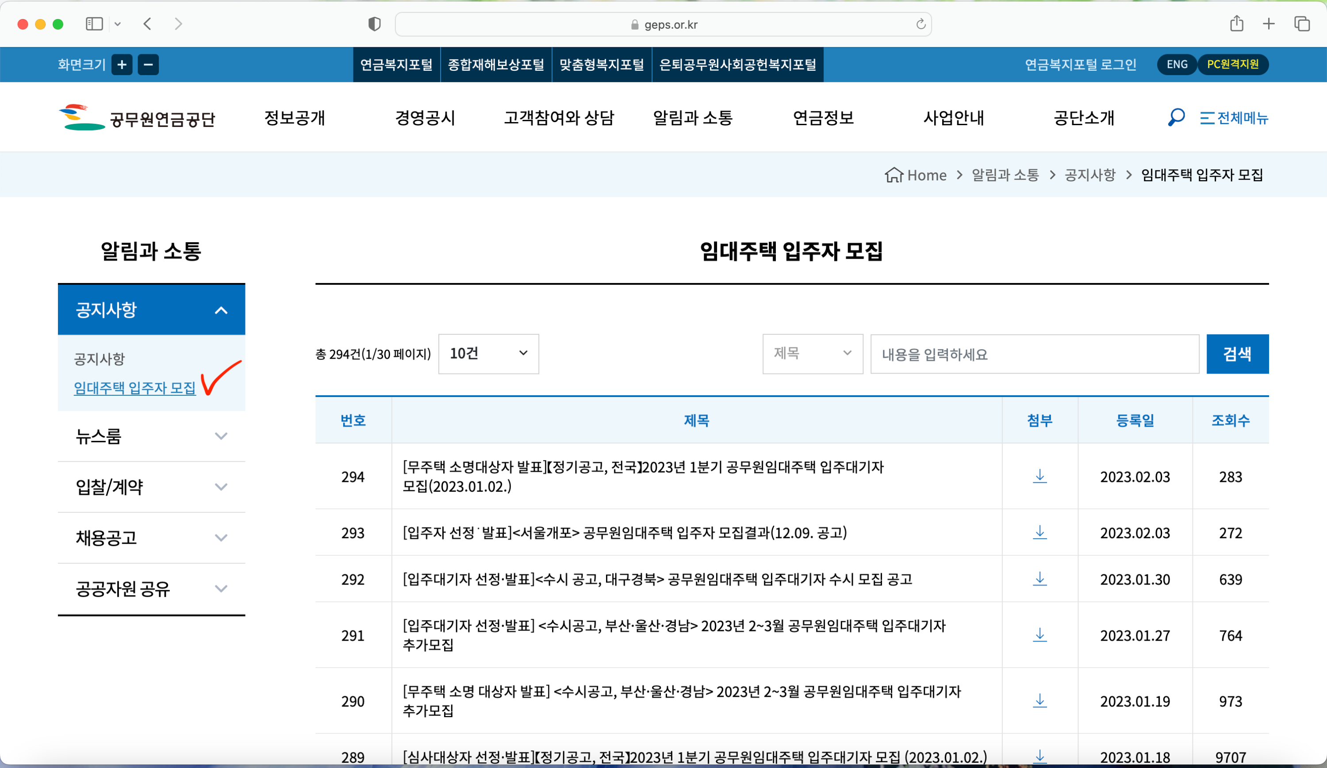Reload the page using the refresh icon
Viewport: 1327px width, 768px height.
pyautogui.click(x=920, y=24)
